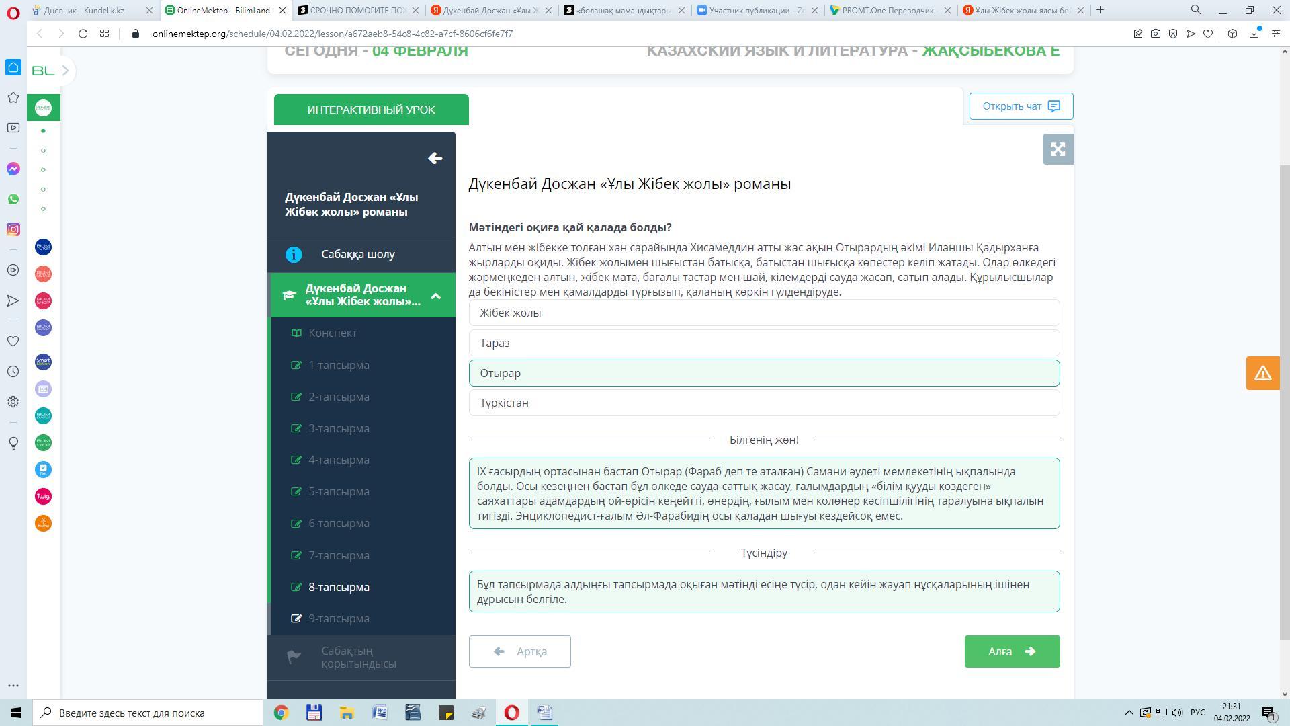Open the Opera sidebar bookmarks star
The width and height of the screenshot is (1290, 726).
click(13, 97)
